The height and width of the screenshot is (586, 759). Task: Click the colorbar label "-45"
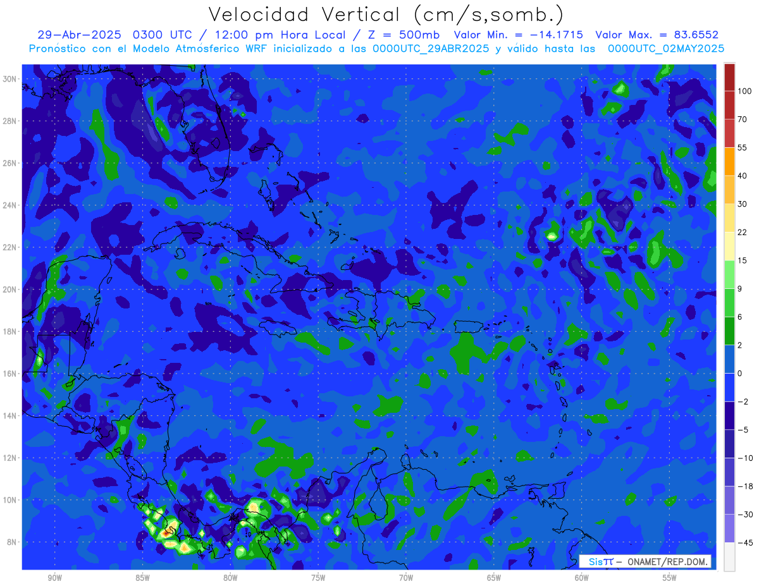pos(744,542)
